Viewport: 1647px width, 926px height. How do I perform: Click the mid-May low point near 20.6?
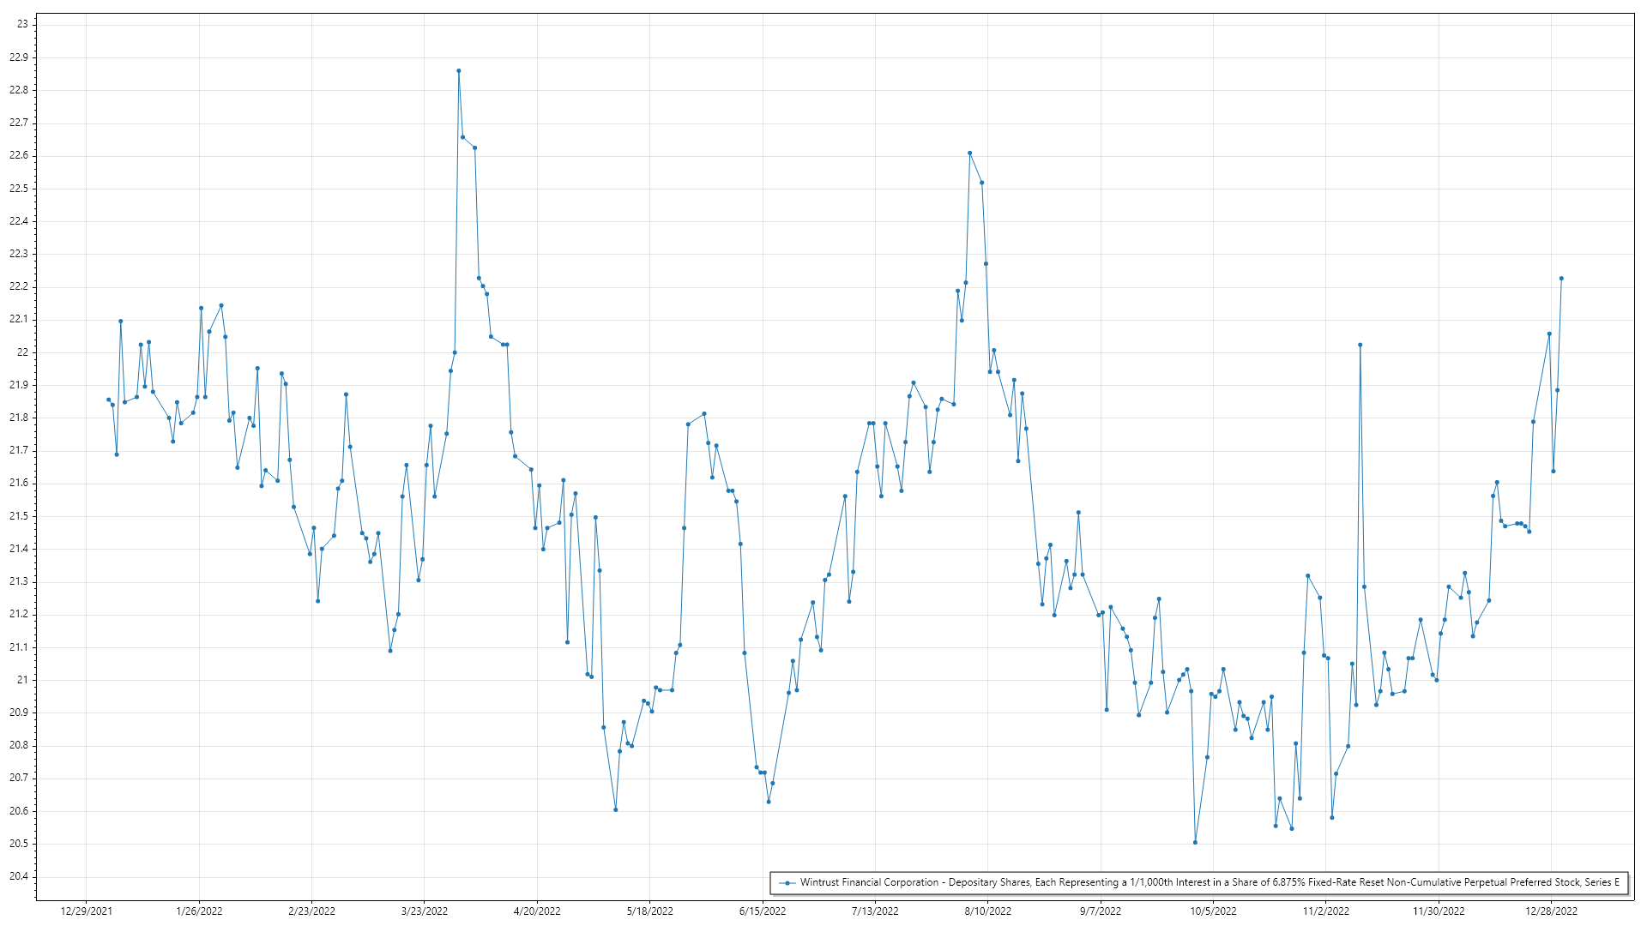615,810
